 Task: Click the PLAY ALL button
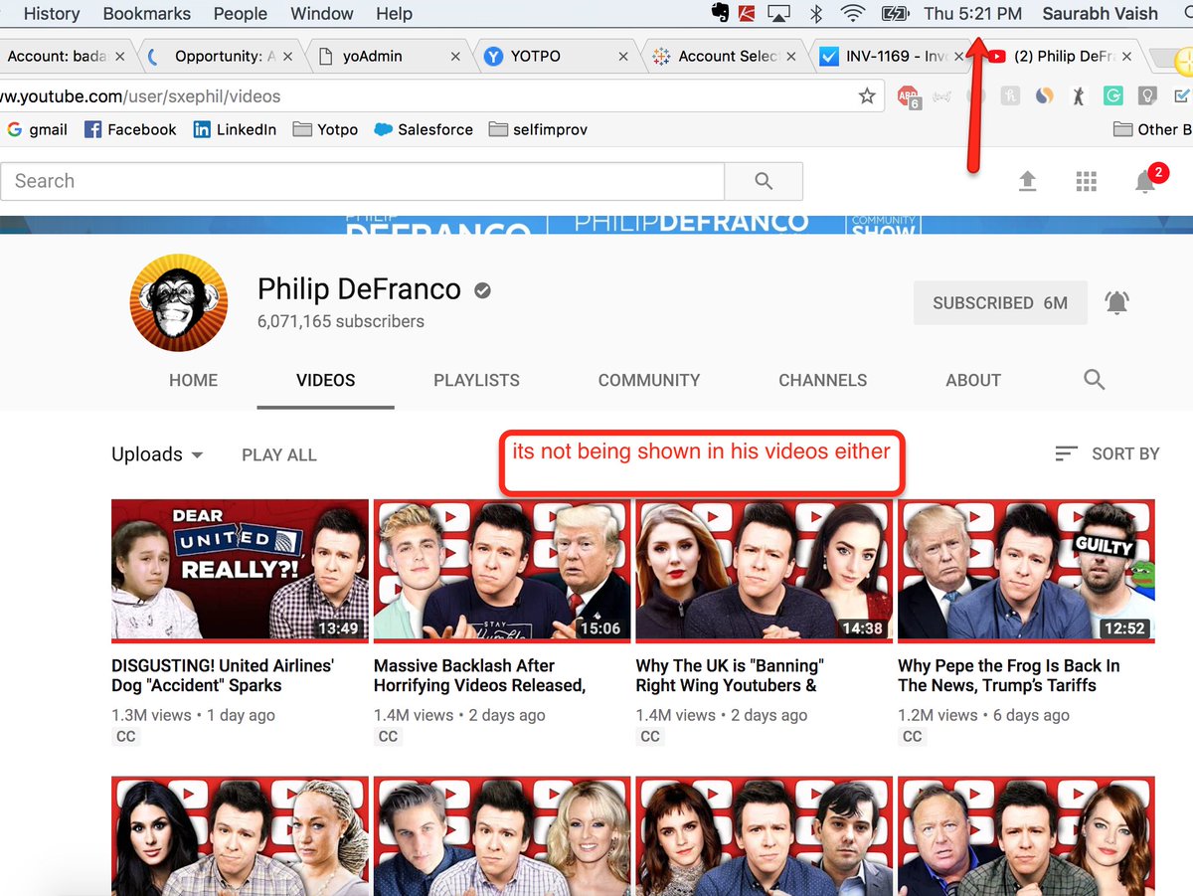coord(279,454)
